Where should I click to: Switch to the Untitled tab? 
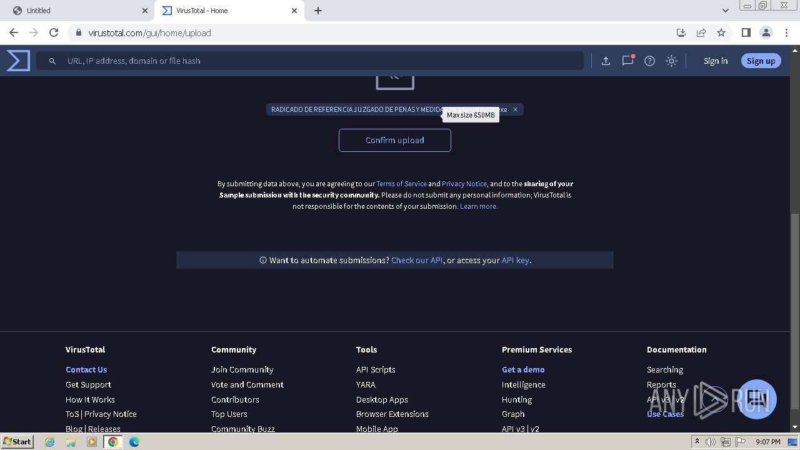77,11
